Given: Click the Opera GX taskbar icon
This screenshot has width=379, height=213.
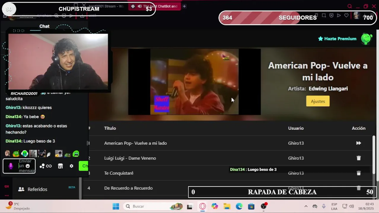Looking at the screenshot, I should [x=203, y=206].
